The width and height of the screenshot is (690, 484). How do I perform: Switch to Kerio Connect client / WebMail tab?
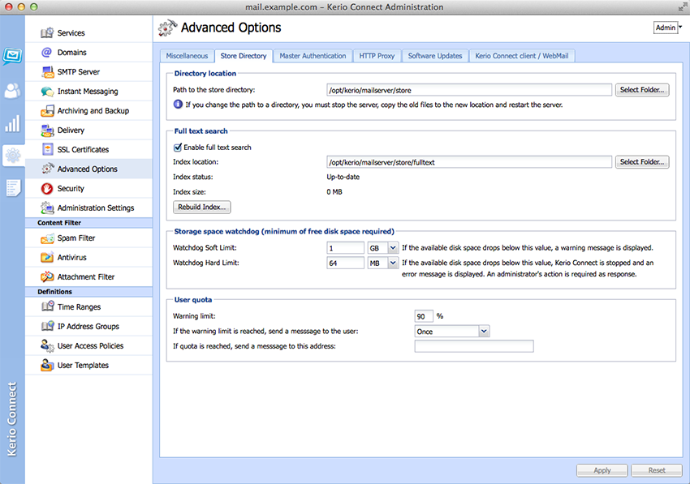pyautogui.click(x=522, y=56)
